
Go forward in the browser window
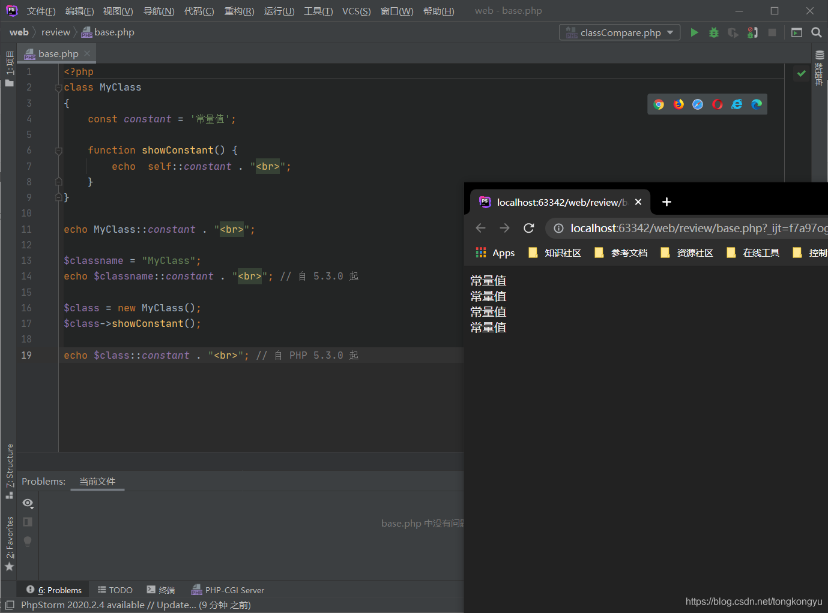point(504,228)
